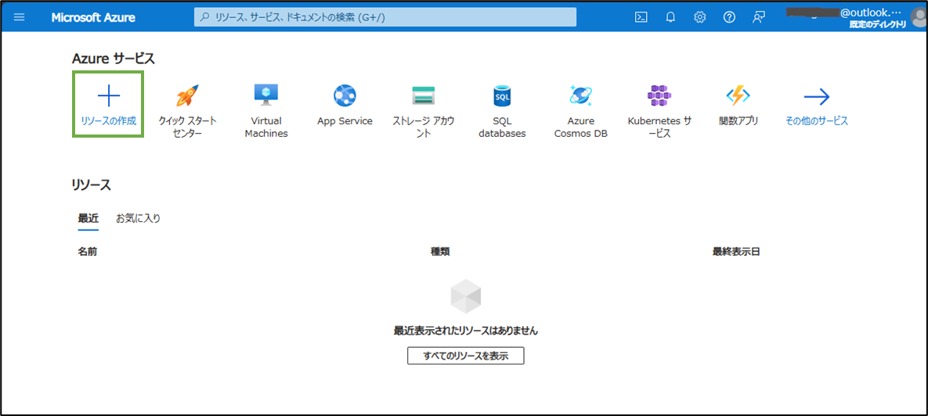Open the hamburger portal menu

19,17
